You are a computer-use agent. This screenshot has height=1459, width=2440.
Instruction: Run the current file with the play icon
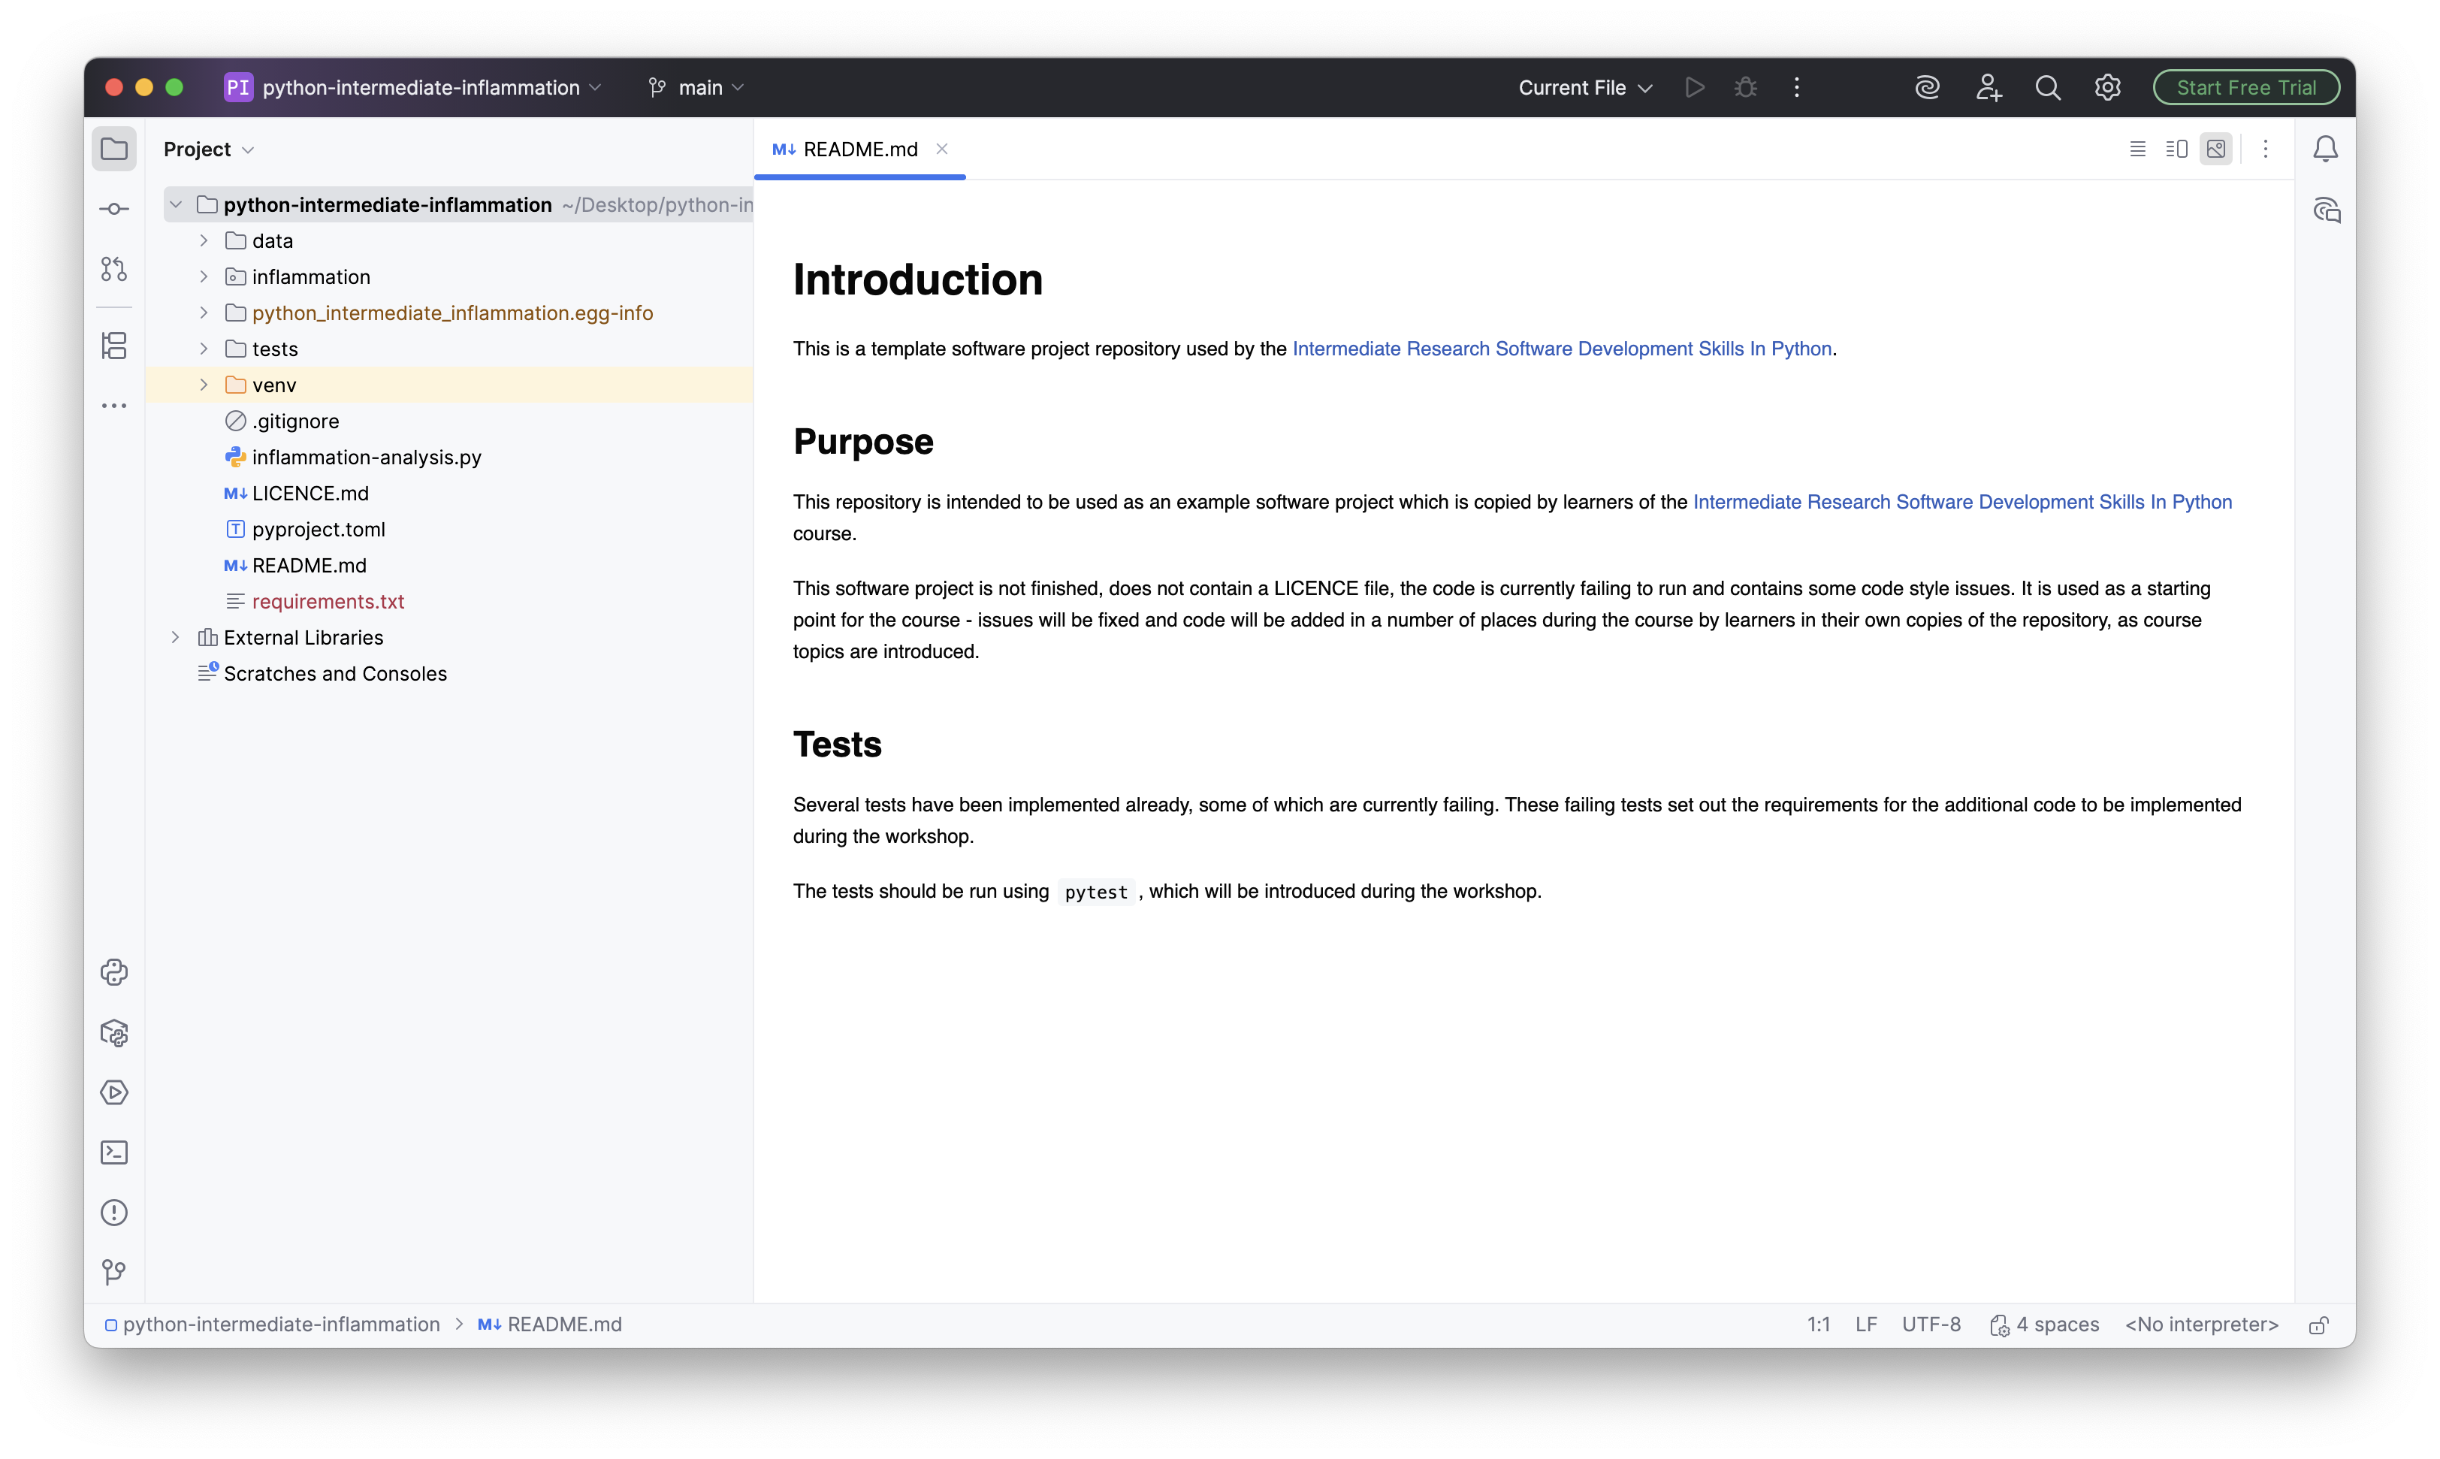tap(1694, 86)
